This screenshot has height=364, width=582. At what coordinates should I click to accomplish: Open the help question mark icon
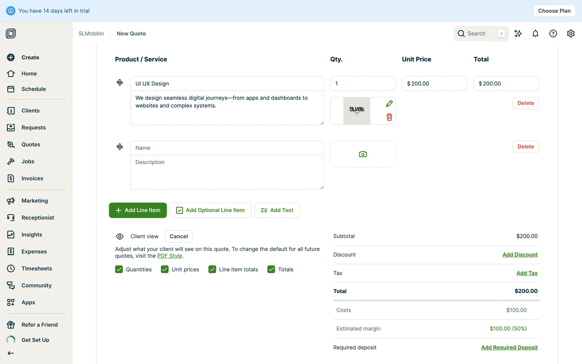553,34
